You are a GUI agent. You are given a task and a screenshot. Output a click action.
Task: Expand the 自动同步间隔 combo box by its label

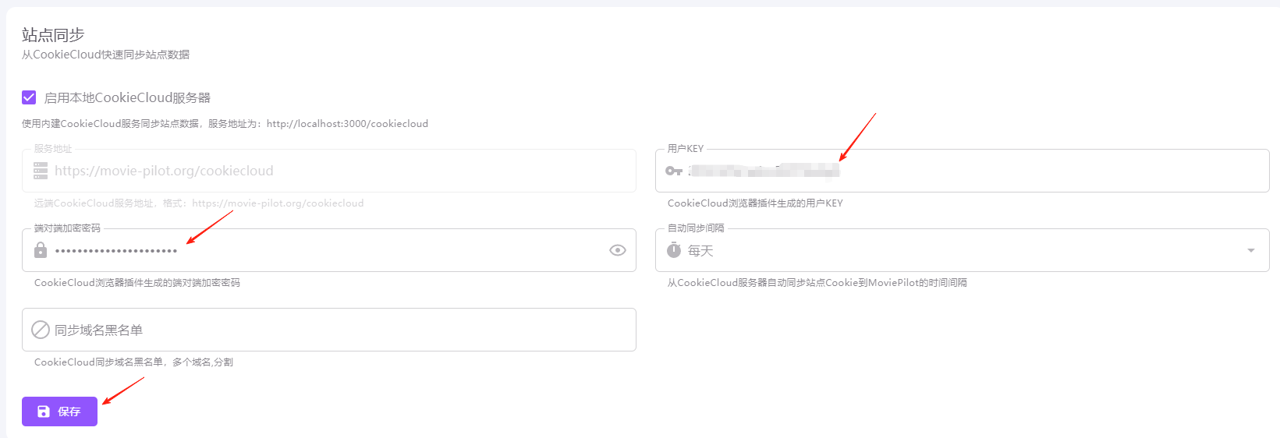pyautogui.click(x=696, y=228)
